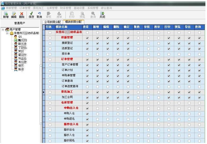Select user 蓝 in the user tree

22,55
